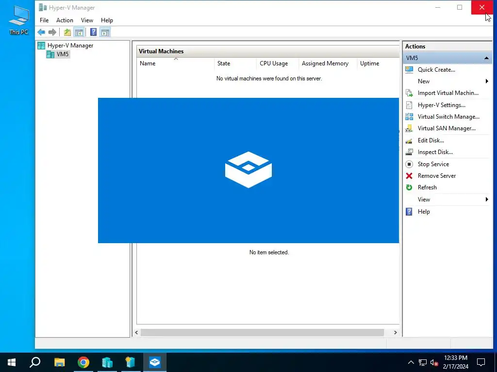Click the Inspect Disk icon
Viewport: 497px width, 372px height.
pyautogui.click(x=409, y=152)
